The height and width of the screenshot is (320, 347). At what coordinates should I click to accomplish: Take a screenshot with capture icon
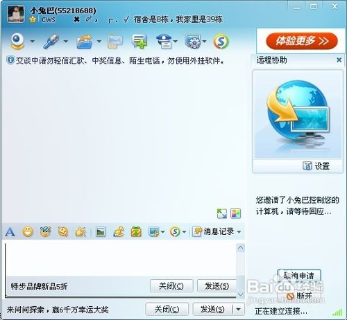[153, 231]
